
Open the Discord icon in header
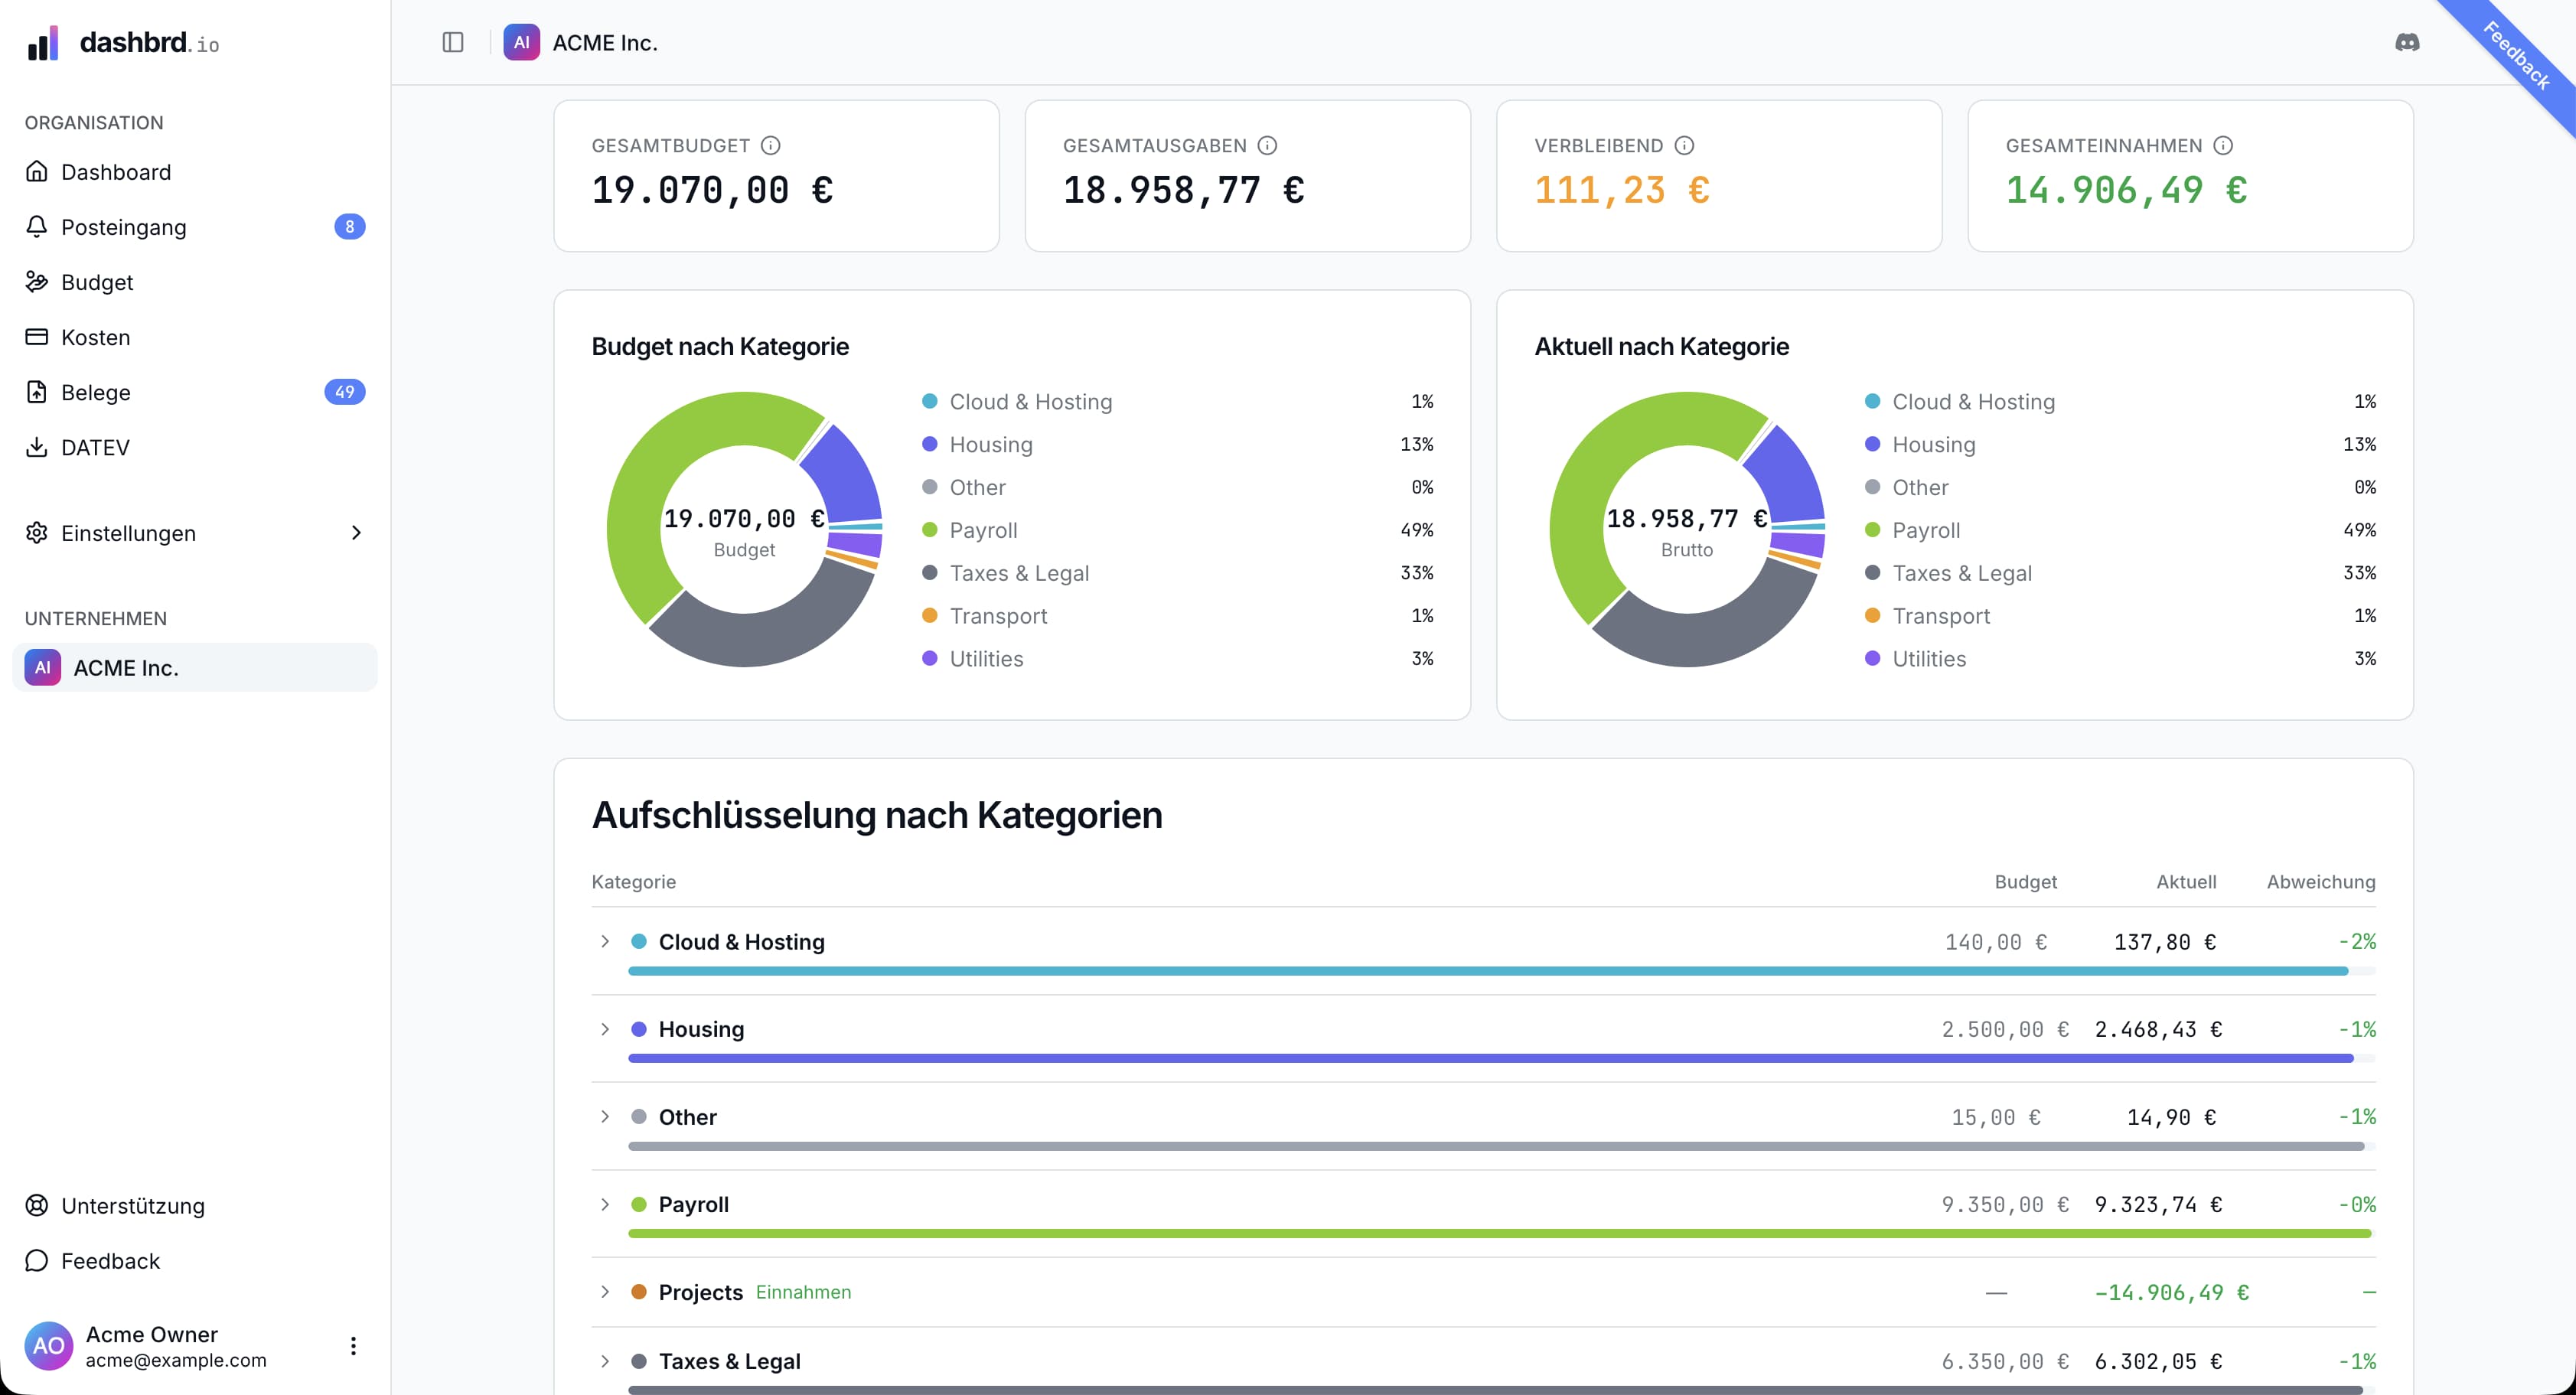[x=2407, y=42]
